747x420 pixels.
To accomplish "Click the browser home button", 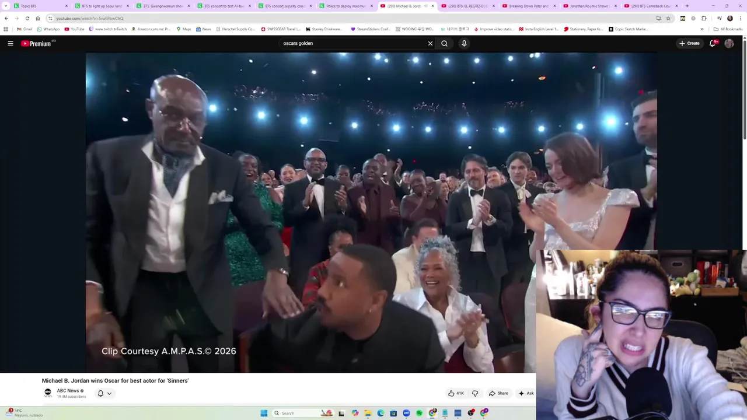I will 38,18.
